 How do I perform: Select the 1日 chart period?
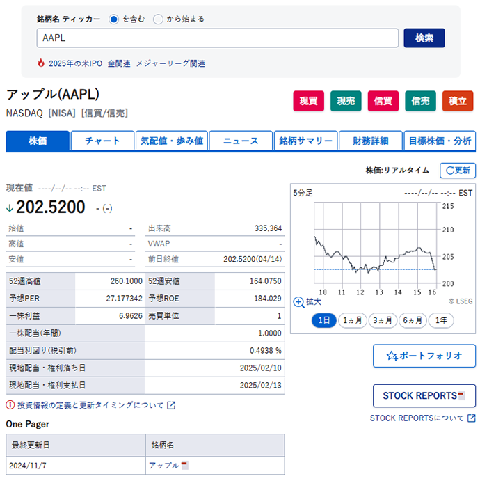[323, 321]
